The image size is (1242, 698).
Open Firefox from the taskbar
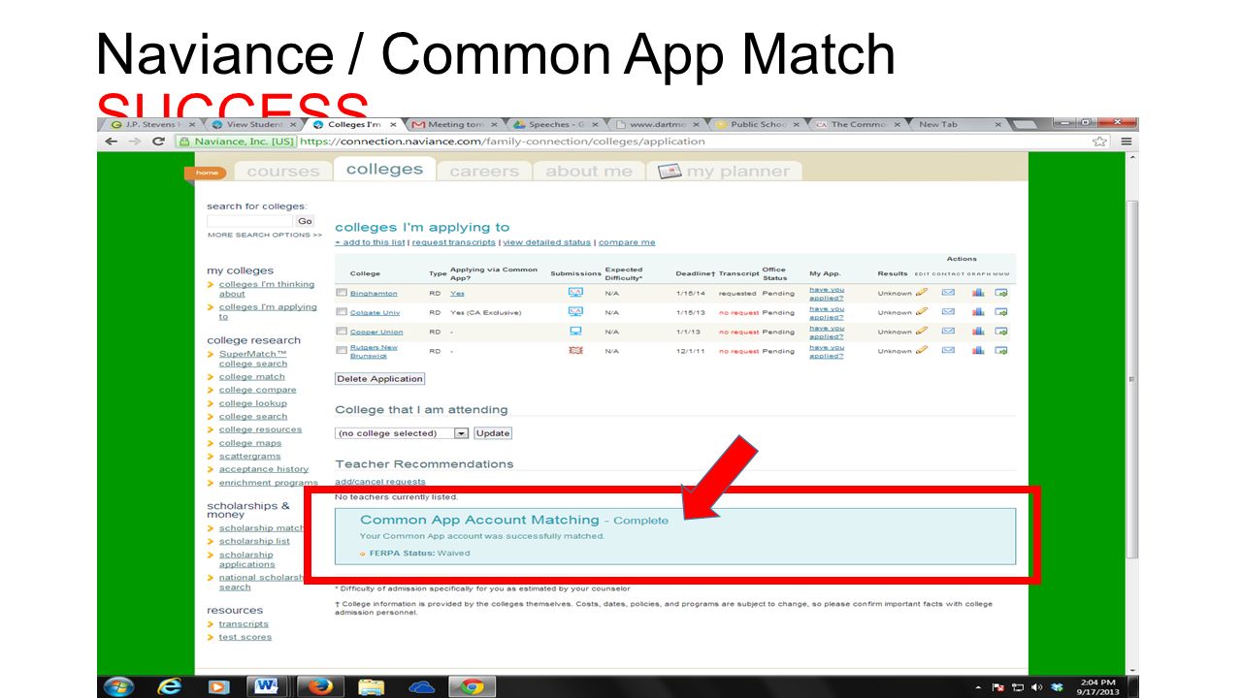pyautogui.click(x=320, y=686)
